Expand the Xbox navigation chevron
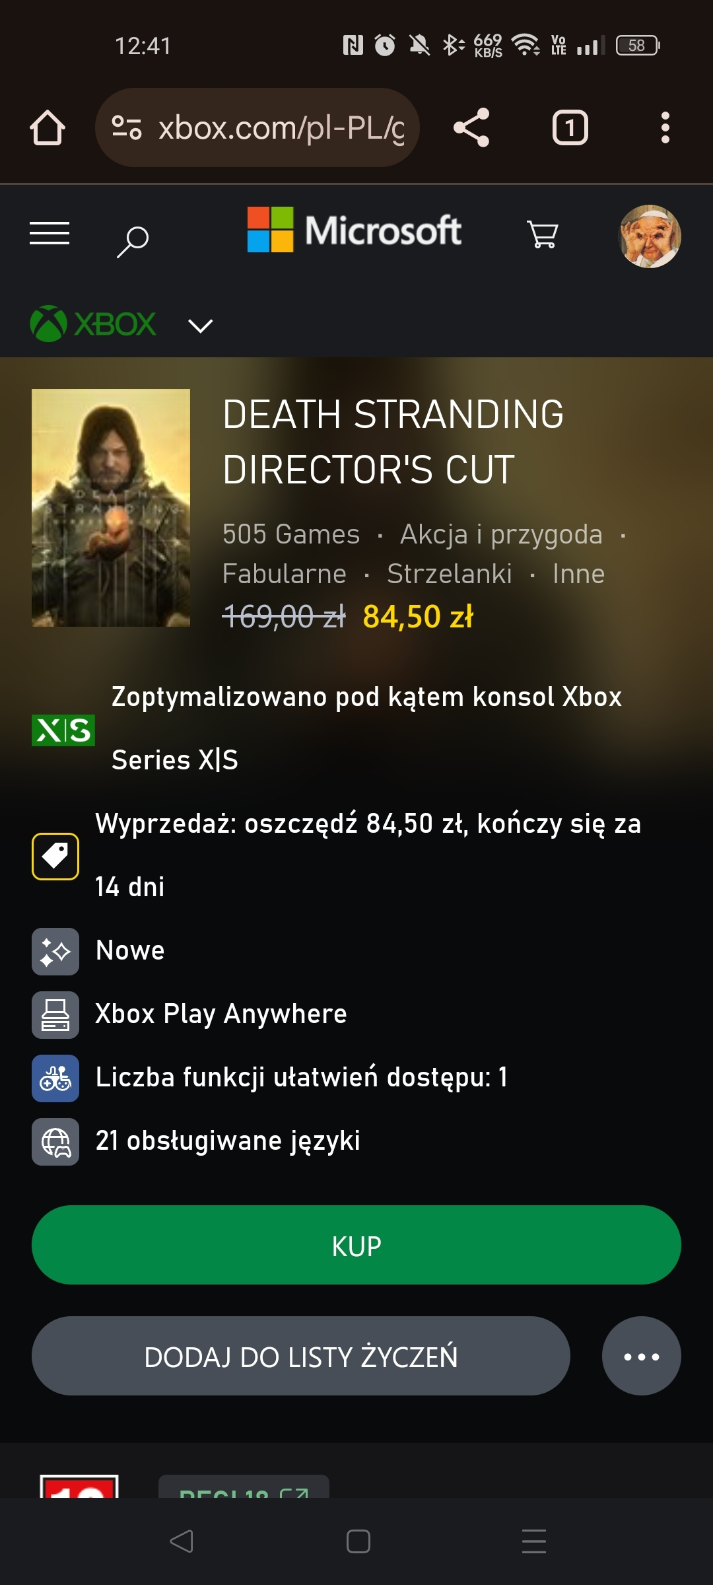Screen dimensions: 713x1585 [x=200, y=326]
